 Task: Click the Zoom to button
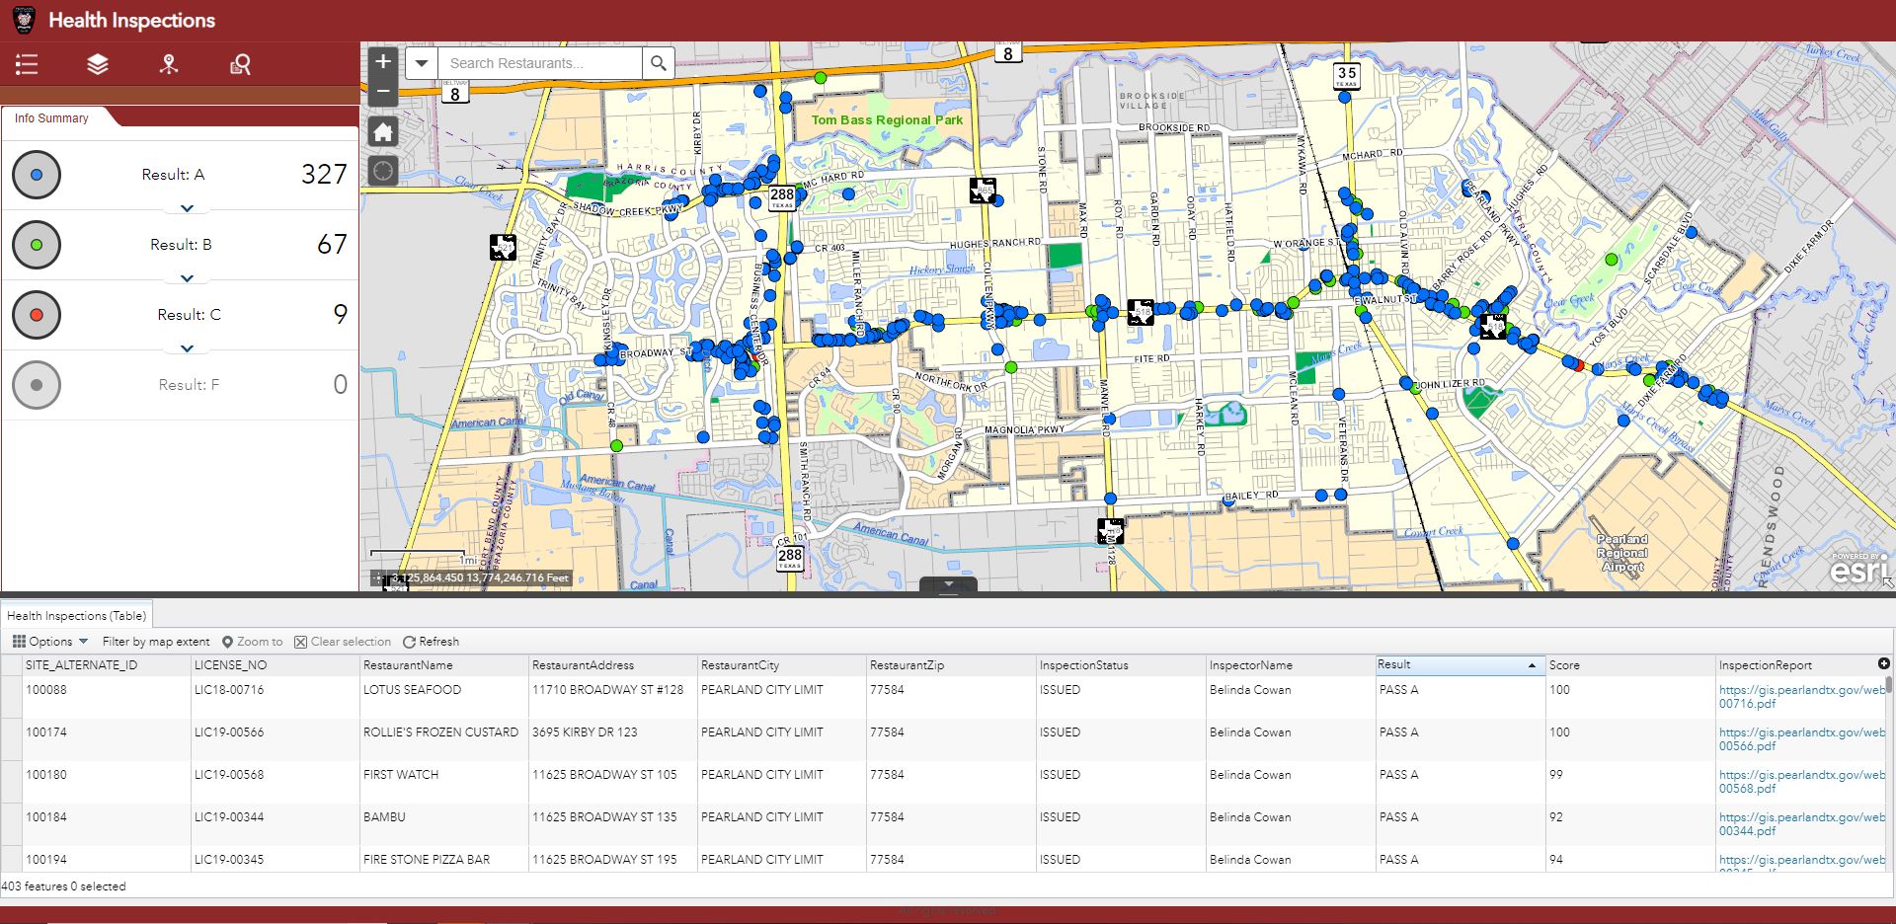click(x=253, y=642)
